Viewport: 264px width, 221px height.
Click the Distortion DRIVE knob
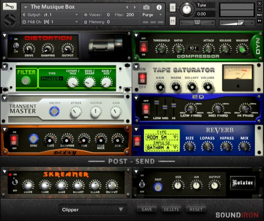tap(29, 49)
